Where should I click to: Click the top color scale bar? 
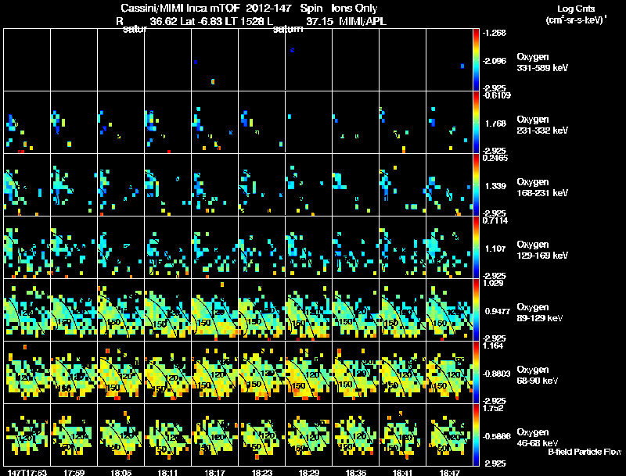click(x=476, y=60)
